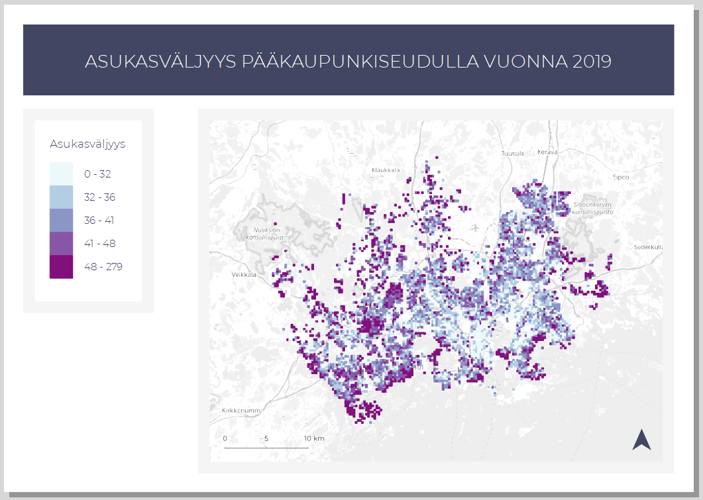Choose the 41 - 48 purple swatch
This screenshot has height=500, width=703.
[61, 244]
